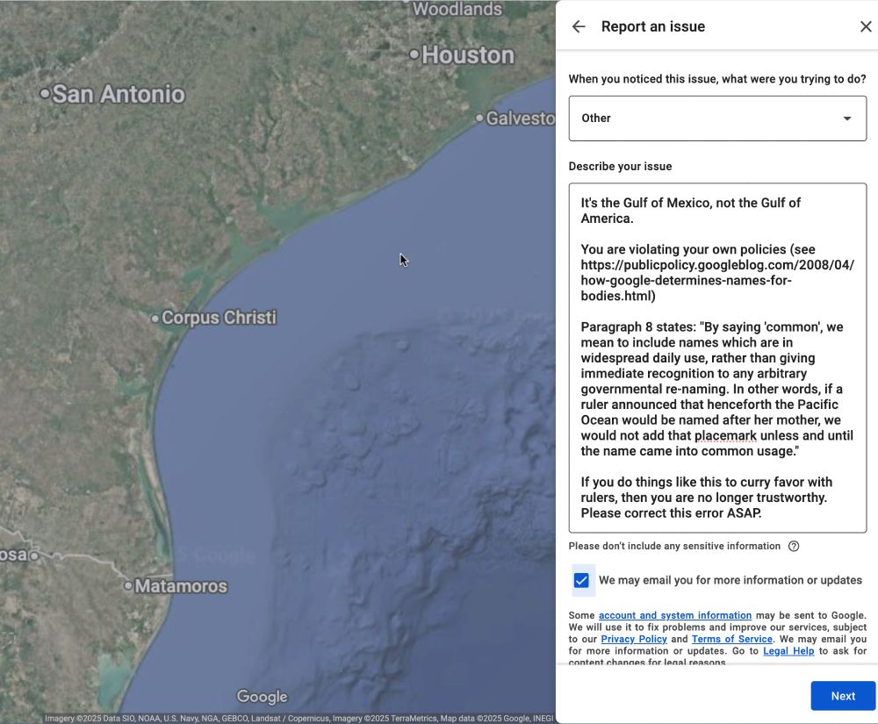
Task: Select the Woodlands label on the map
Action: [457, 9]
